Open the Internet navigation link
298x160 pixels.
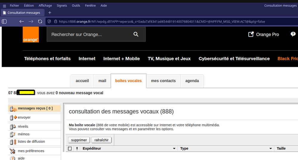(87, 59)
